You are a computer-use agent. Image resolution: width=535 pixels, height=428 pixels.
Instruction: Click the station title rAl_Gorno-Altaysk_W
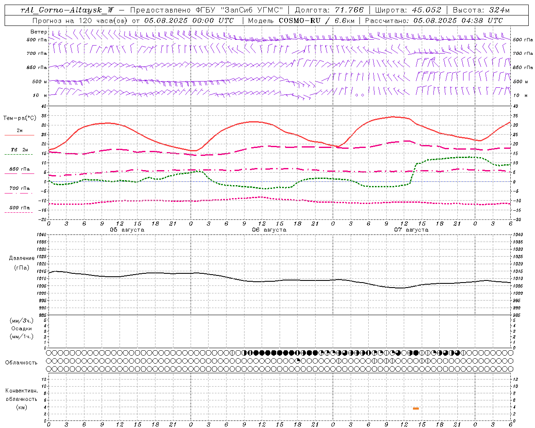(x=67, y=10)
